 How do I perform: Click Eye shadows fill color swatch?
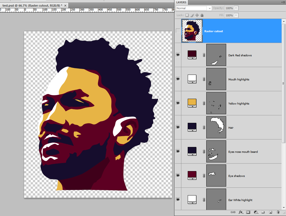[192, 176]
